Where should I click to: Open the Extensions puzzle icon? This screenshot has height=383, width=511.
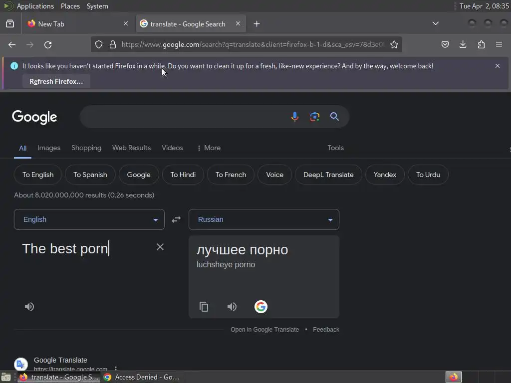(481, 44)
